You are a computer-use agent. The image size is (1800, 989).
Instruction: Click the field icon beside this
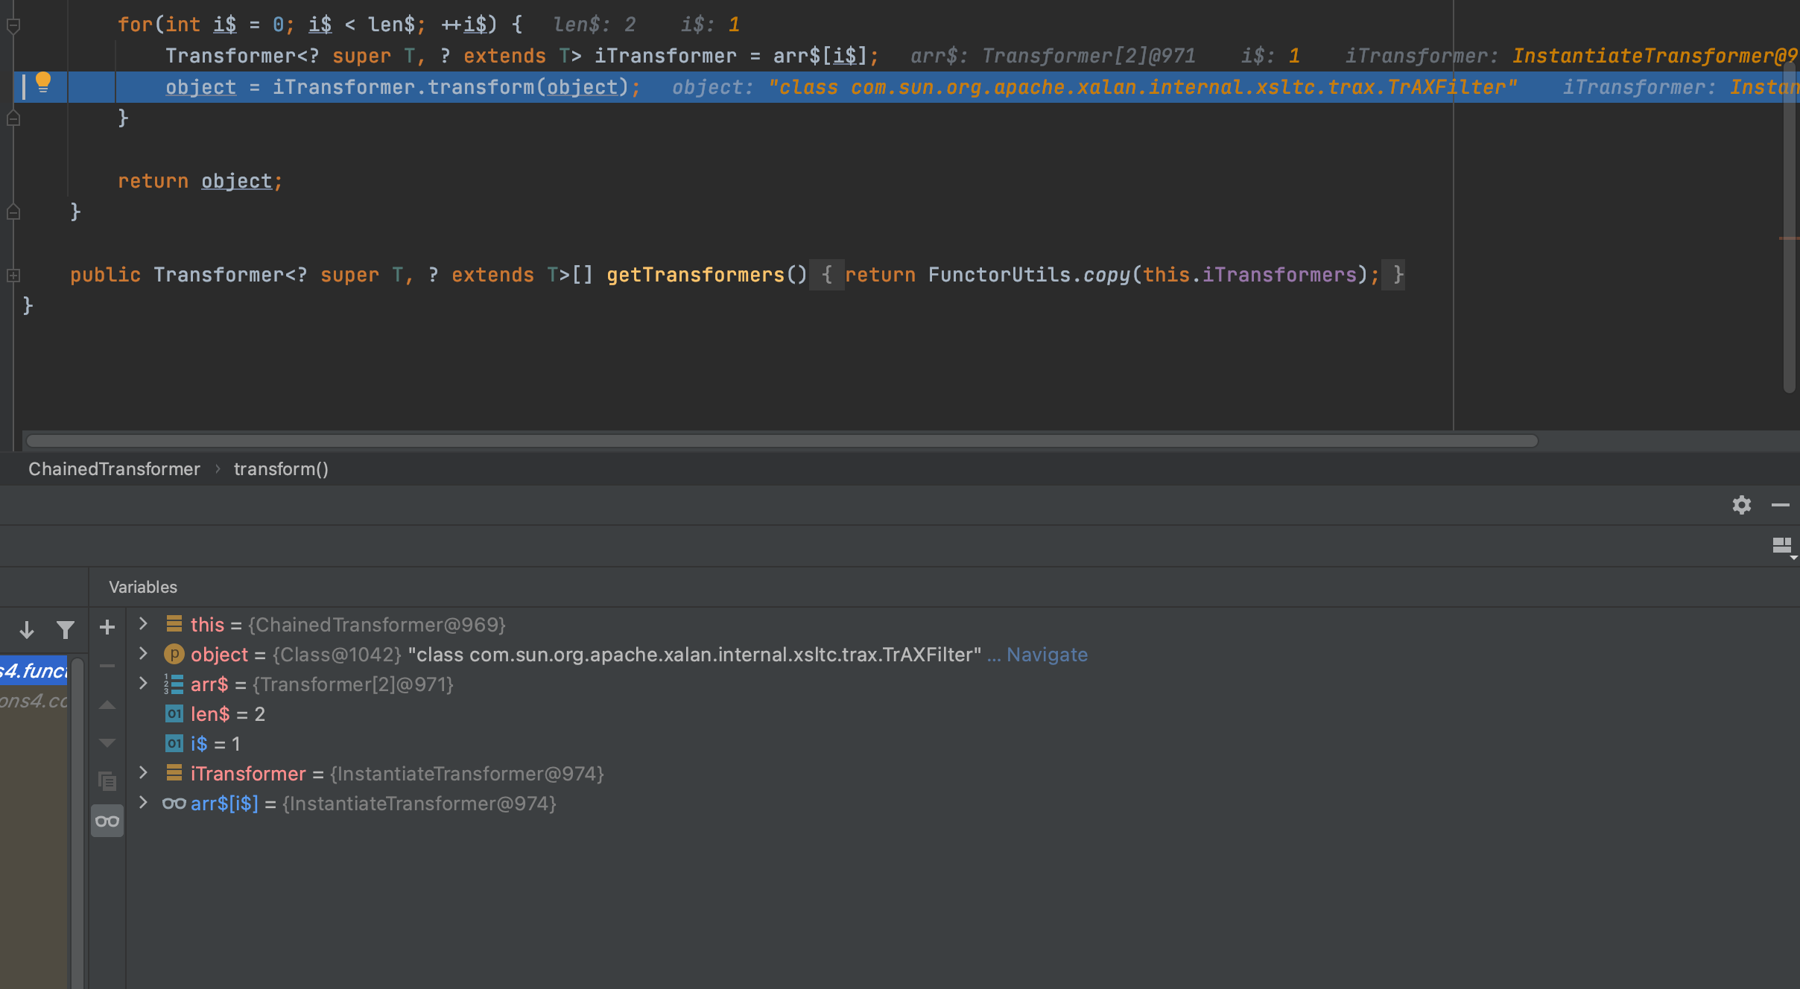(174, 623)
